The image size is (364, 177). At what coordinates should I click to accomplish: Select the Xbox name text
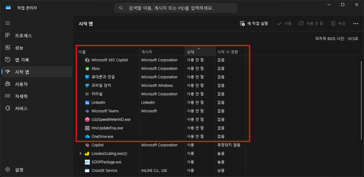(96, 68)
